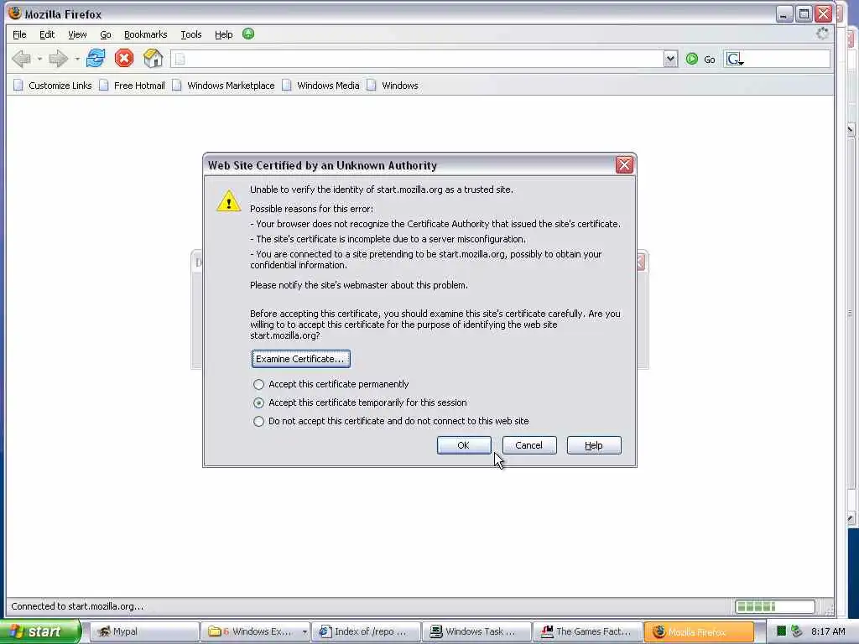This screenshot has width=859, height=644.
Task: Open the Go menu
Action: [x=105, y=34]
